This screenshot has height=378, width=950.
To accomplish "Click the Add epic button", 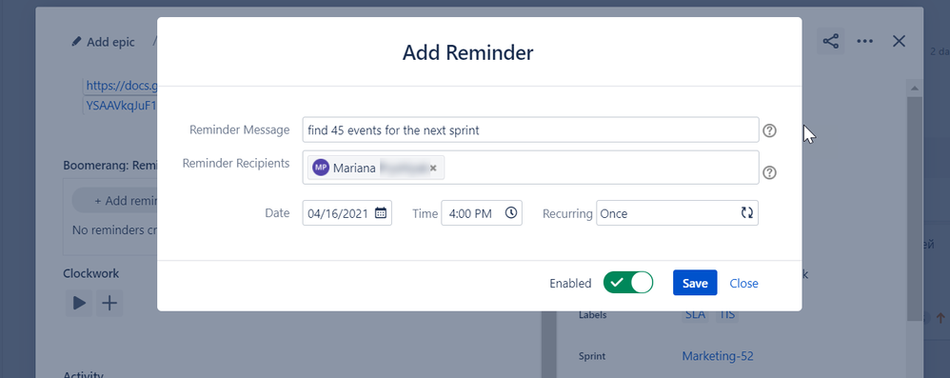I will click(103, 42).
